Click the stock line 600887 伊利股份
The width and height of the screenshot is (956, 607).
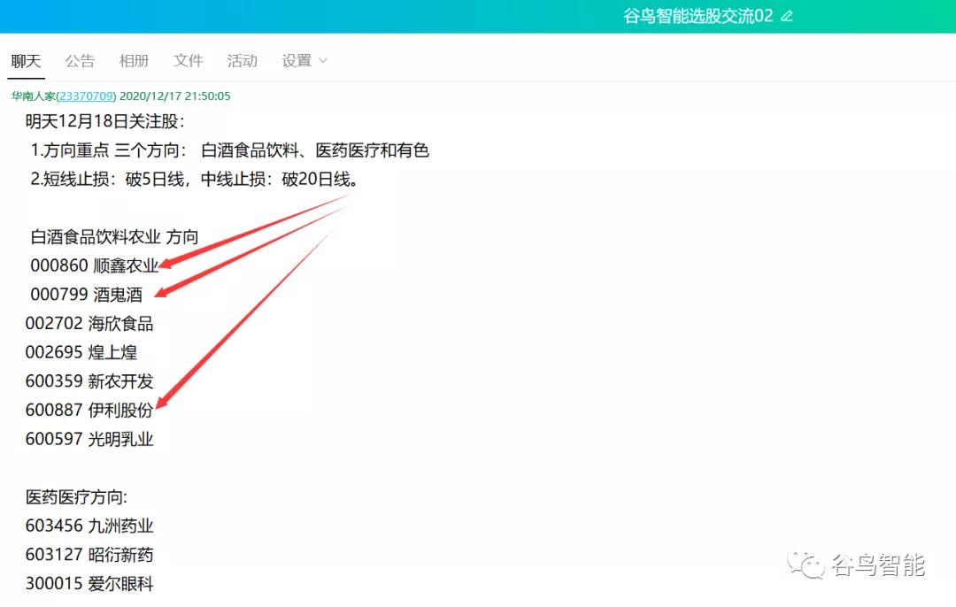coord(89,411)
